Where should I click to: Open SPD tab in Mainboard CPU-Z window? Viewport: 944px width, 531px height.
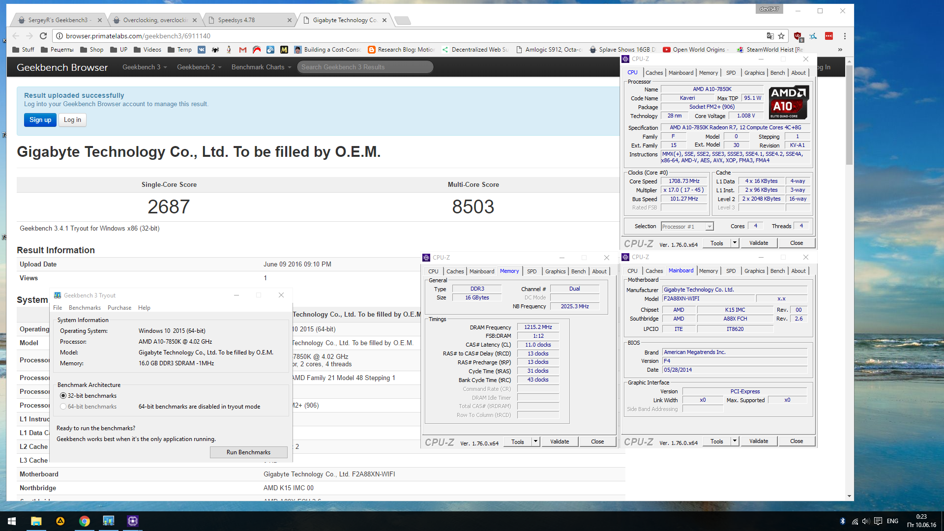tap(731, 271)
